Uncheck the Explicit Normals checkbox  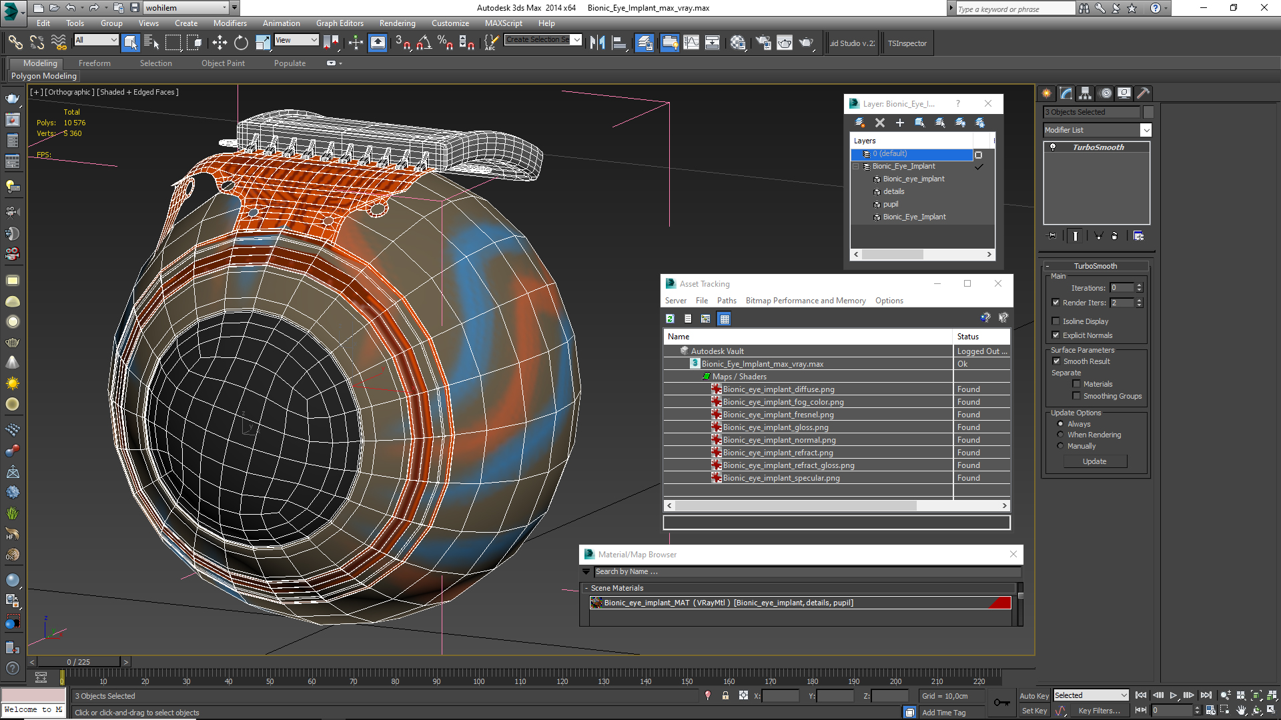pos(1055,335)
